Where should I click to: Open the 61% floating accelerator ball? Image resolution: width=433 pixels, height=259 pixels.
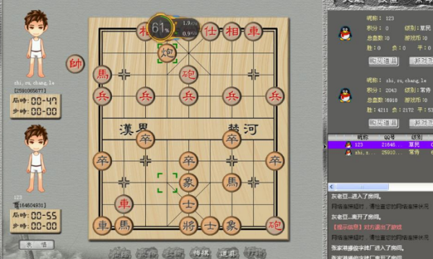(160, 27)
